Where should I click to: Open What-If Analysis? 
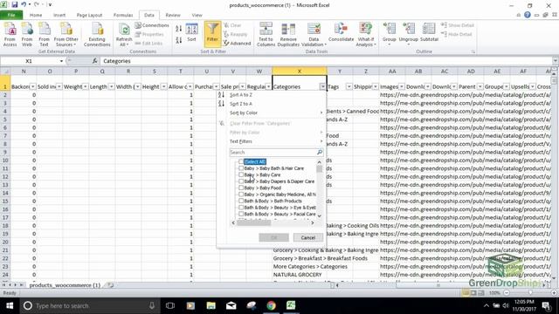pos(366,34)
